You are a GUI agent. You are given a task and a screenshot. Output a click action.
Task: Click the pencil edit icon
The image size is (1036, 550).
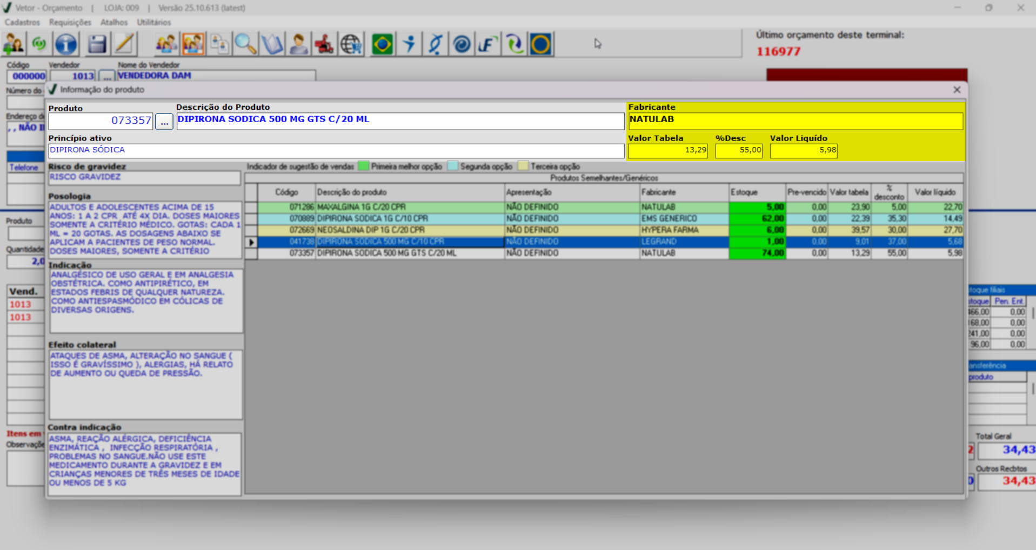click(124, 44)
